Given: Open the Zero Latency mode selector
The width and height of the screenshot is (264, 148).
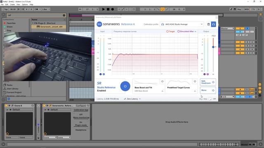Looking at the screenshot, I should coord(132,99).
